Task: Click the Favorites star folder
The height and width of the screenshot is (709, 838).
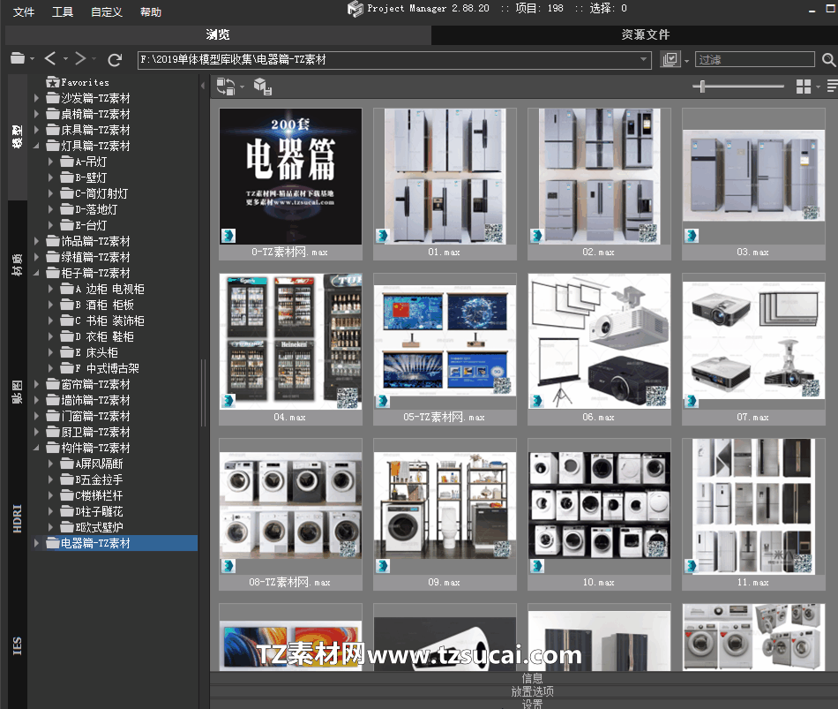Action: [x=53, y=82]
